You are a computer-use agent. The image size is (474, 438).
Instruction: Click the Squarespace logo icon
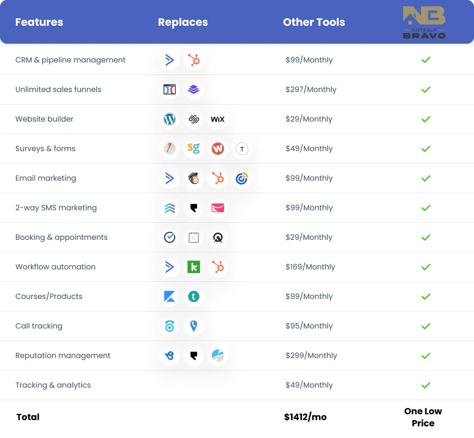coord(193,119)
